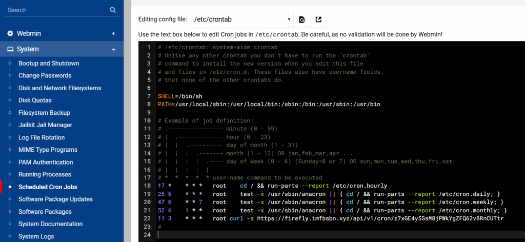The image size is (525, 242).
Task: Click the search magnifier icon in sidebar
Action: [x=113, y=10]
